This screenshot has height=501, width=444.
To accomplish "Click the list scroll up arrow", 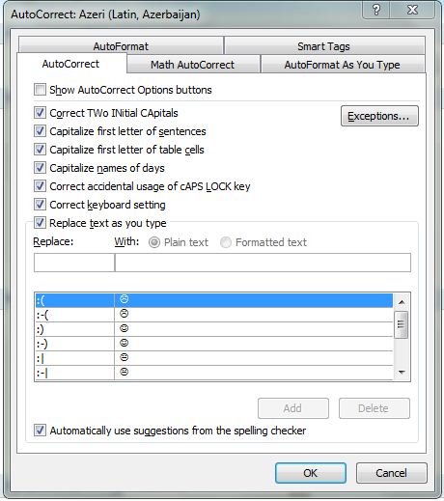I will click(402, 302).
